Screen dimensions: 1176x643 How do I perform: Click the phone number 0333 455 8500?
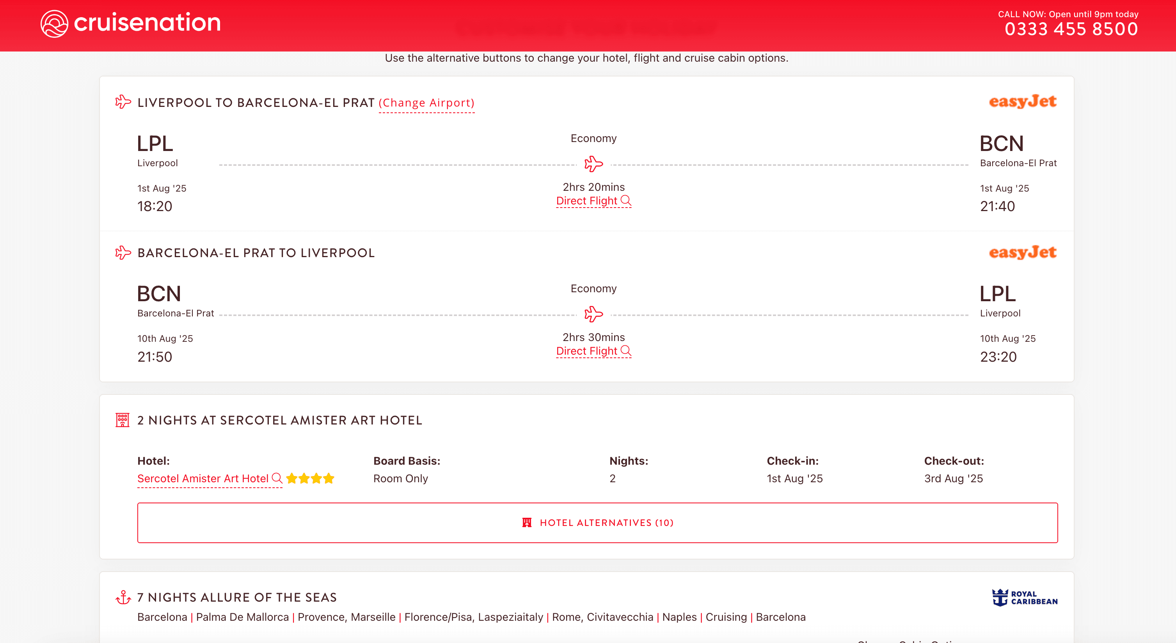pyautogui.click(x=1071, y=29)
